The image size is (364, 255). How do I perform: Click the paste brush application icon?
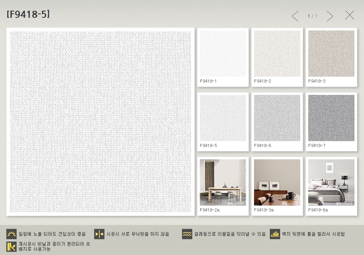(x=275, y=234)
